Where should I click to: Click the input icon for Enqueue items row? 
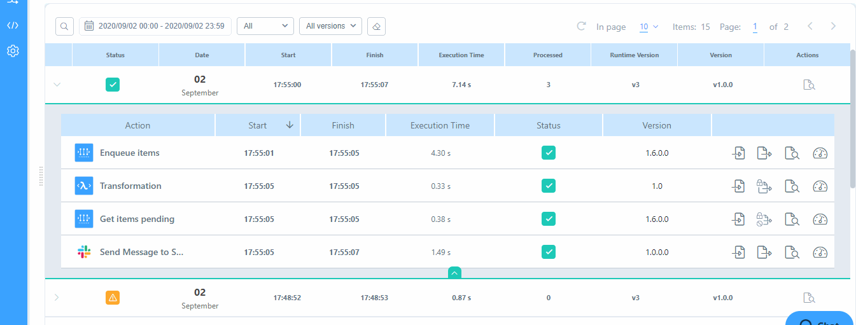coord(738,153)
